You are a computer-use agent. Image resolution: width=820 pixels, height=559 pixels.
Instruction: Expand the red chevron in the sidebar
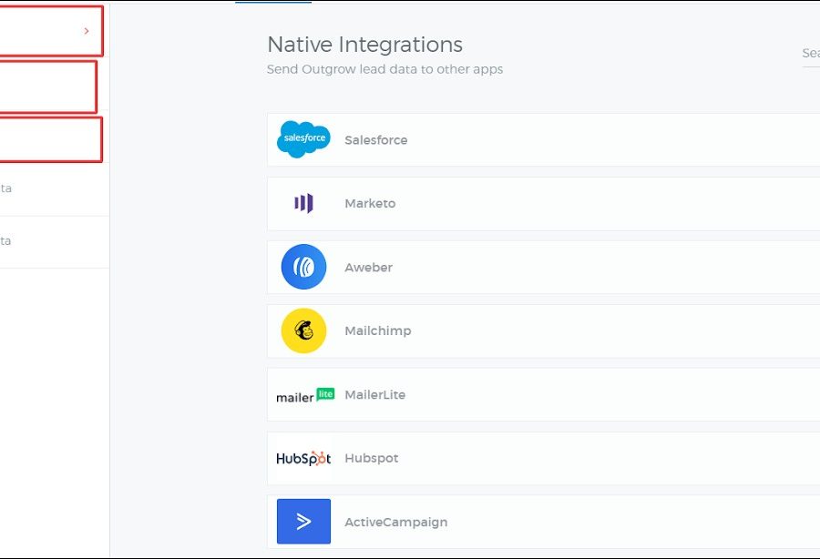point(87,31)
